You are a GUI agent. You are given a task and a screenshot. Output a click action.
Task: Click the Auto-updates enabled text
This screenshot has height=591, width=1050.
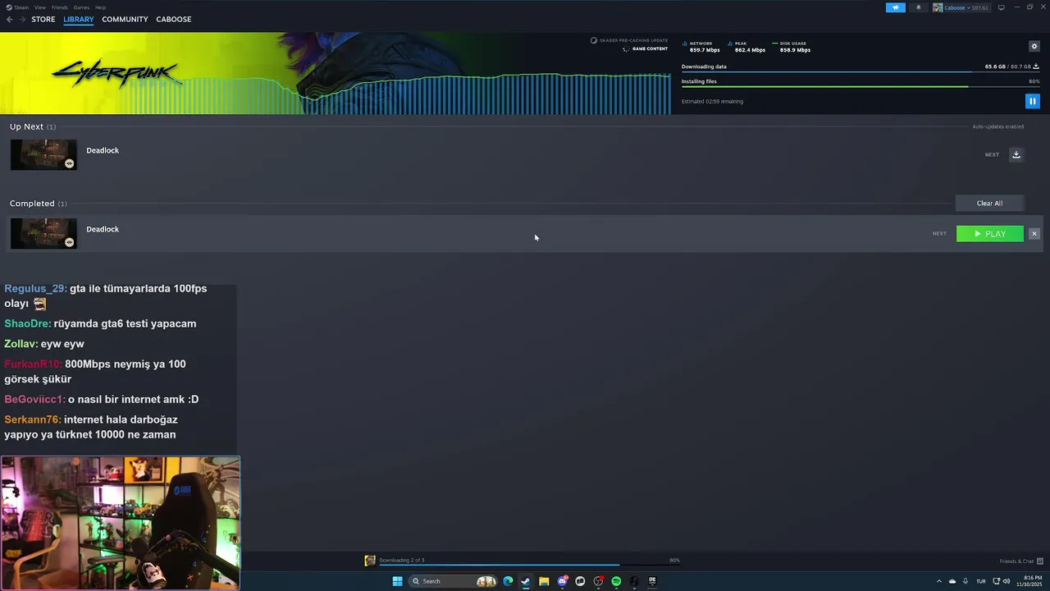(997, 126)
